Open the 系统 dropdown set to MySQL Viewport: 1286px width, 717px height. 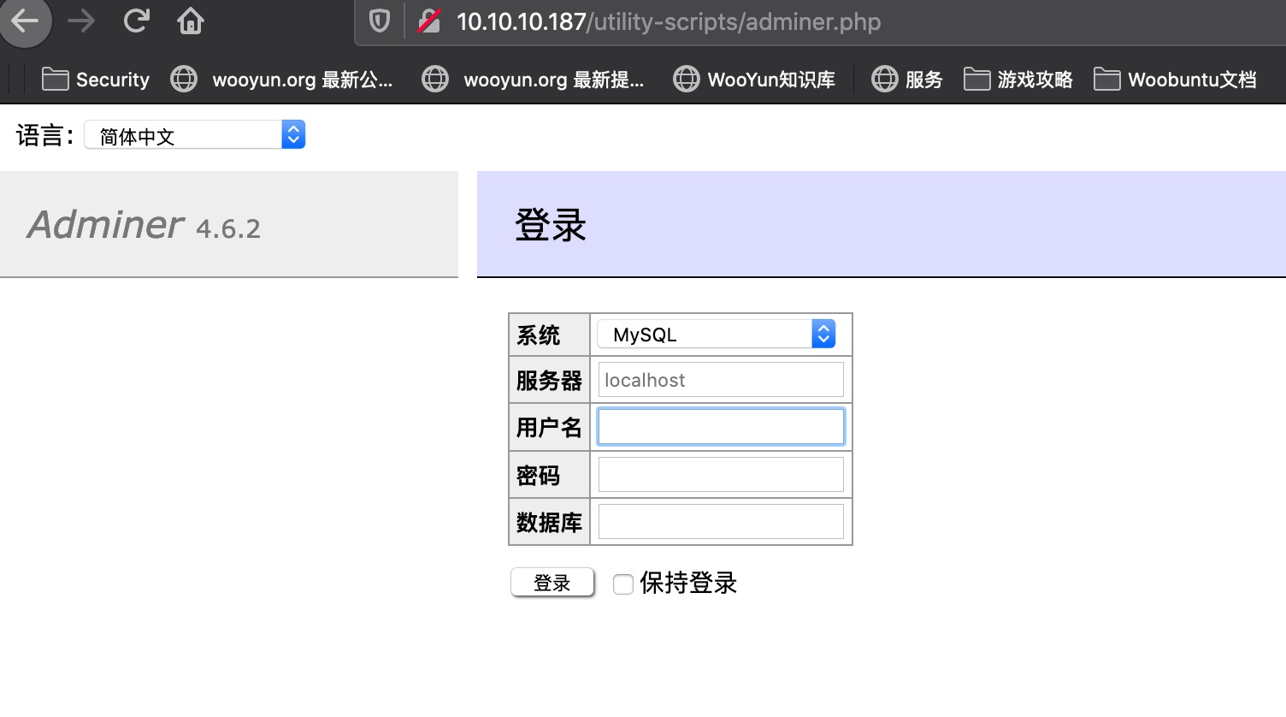pos(717,335)
